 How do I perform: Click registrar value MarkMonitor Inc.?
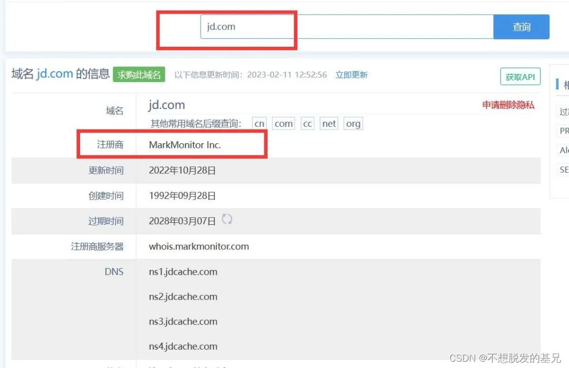pos(185,145)
